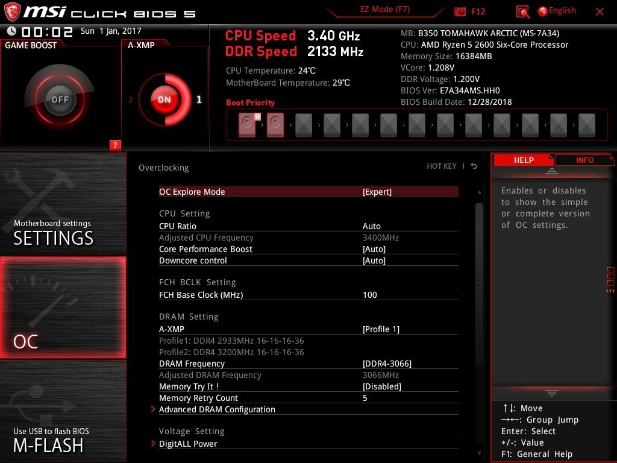
Task: Click the DDR Speed 2133 MHz readout
Action: click(x=294, y=51)
